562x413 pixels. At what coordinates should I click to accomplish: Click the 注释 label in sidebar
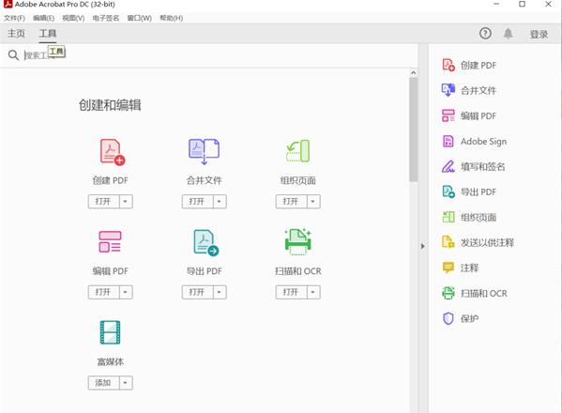(x=469, y=268)
